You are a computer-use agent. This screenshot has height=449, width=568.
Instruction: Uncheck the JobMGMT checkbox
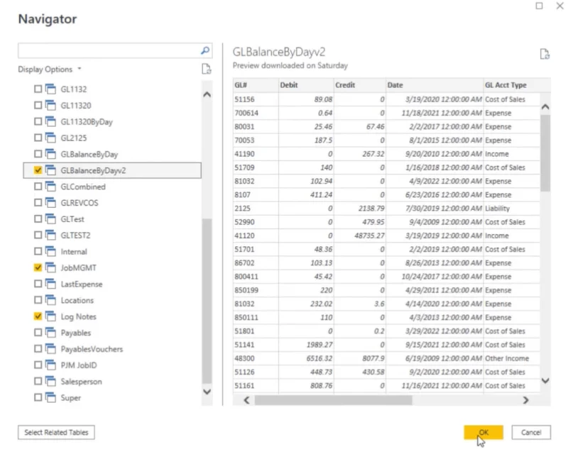click(x=38, y=267)
